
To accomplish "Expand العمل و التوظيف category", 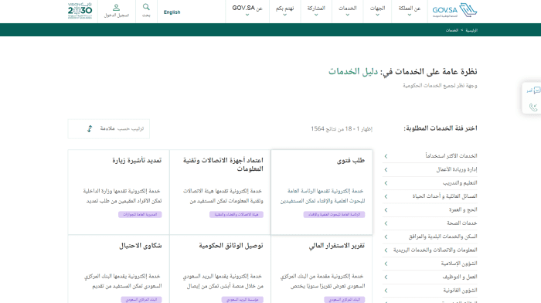I will point(430,277).
